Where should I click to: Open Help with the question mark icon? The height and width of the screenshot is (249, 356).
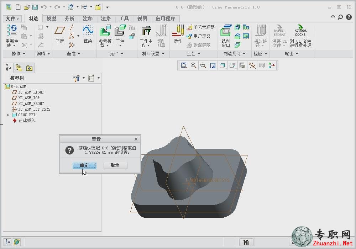click(x=349, y=17)
